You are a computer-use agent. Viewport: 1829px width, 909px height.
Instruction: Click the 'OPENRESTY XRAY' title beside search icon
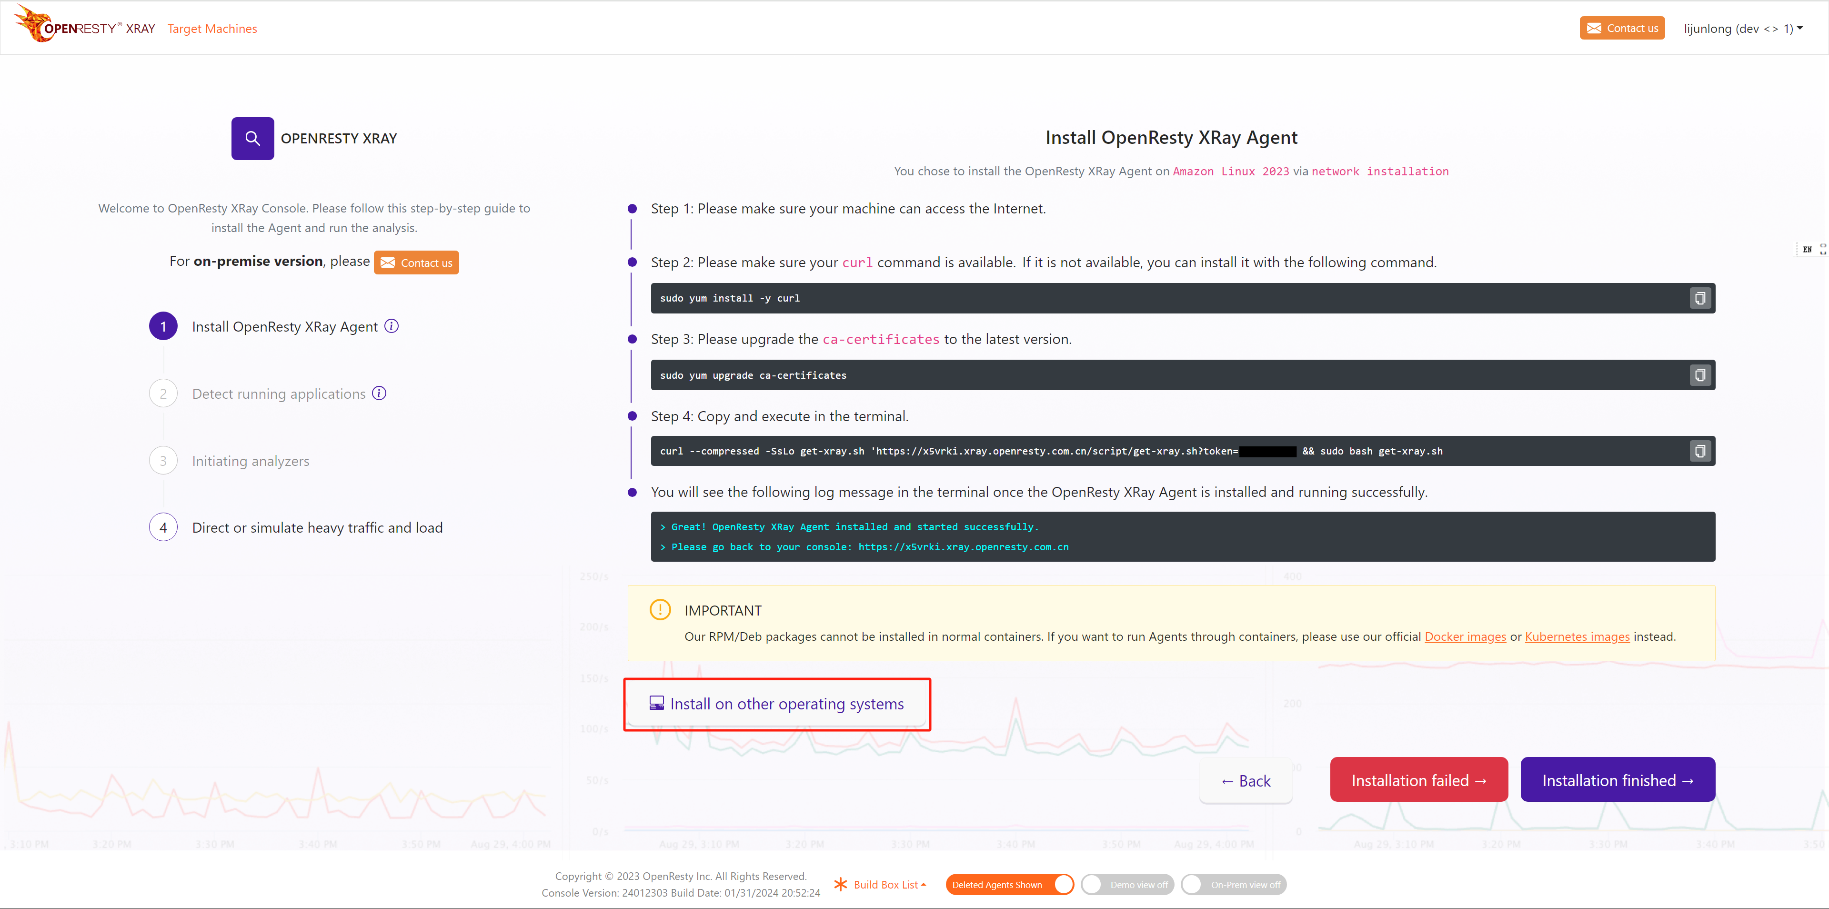(339, 139)
